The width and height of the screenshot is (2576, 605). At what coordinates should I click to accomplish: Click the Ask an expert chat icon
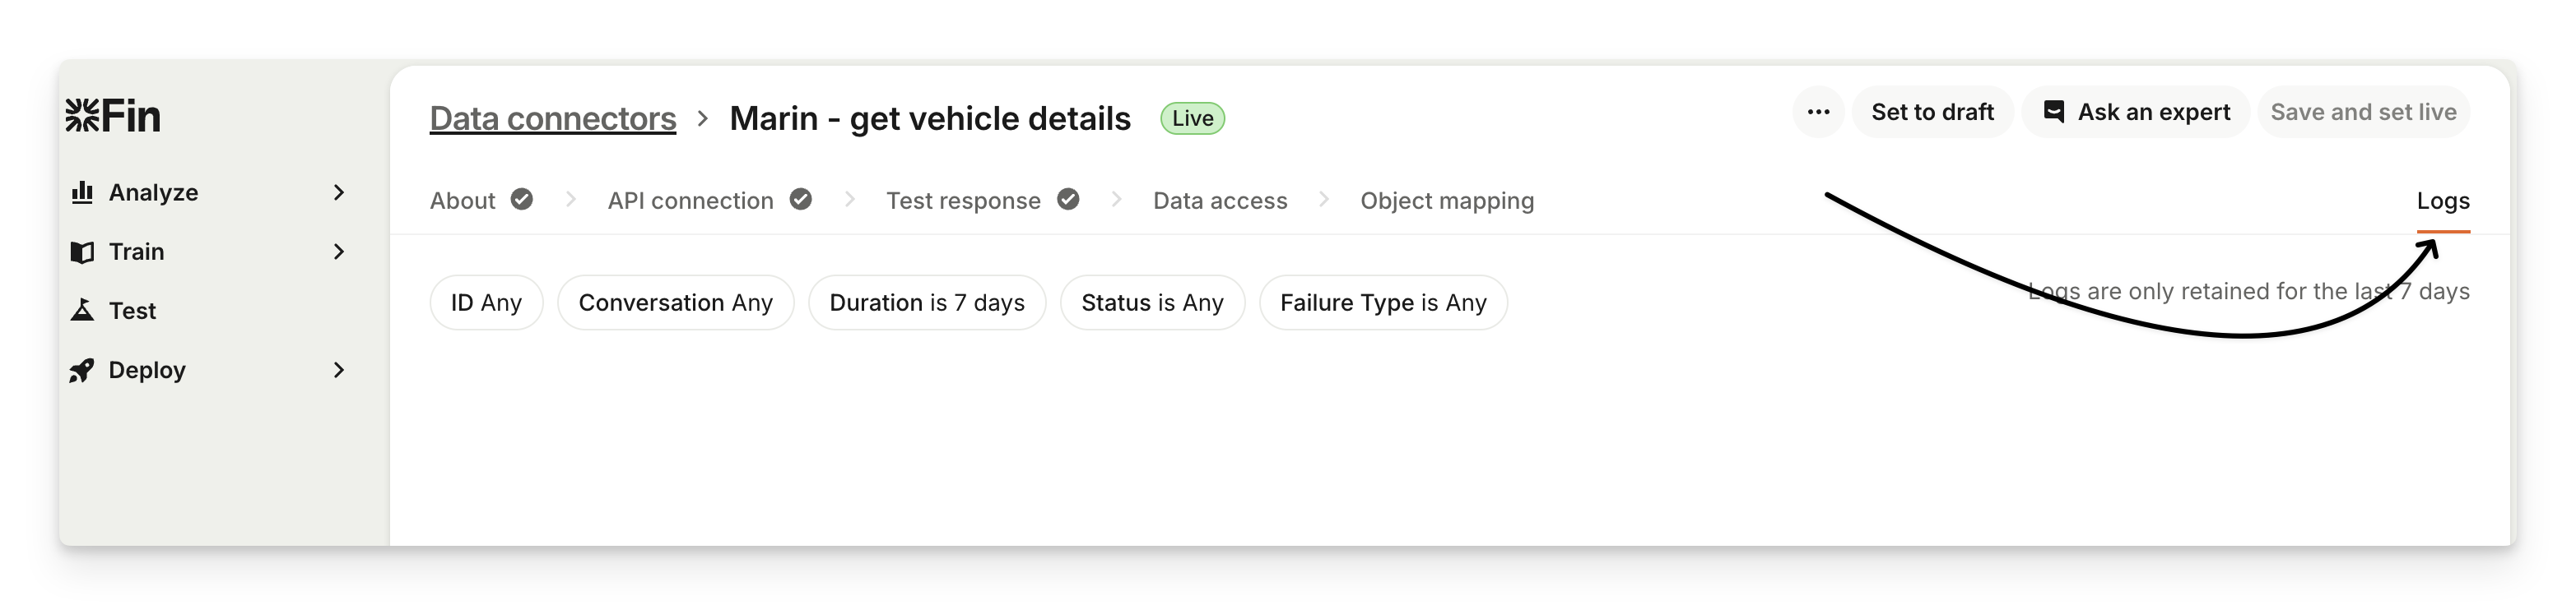coord(2054,112)
